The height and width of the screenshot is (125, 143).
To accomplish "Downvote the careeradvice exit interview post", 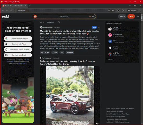I will [x=48, y=53].
